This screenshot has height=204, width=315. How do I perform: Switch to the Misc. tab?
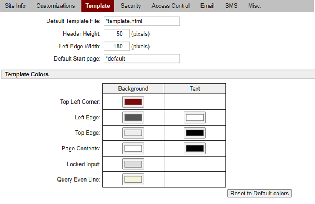click(x=255, y=6)
